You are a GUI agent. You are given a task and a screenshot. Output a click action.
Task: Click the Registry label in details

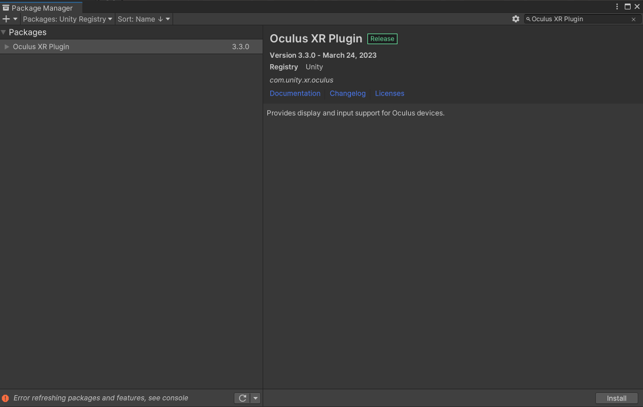tap(284, 67)
